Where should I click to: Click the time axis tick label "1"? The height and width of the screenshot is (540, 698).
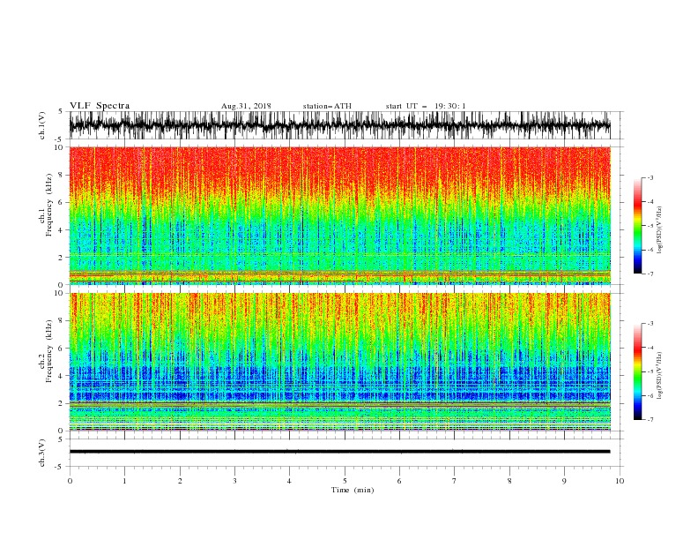pyautogui.click(x=124, y=481)
